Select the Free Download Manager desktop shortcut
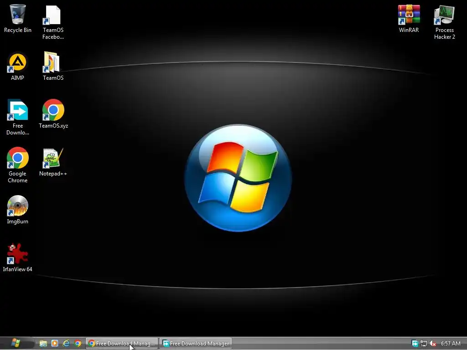Image resolution: width=467 pixels, height=350 pixels. [18, 117]
